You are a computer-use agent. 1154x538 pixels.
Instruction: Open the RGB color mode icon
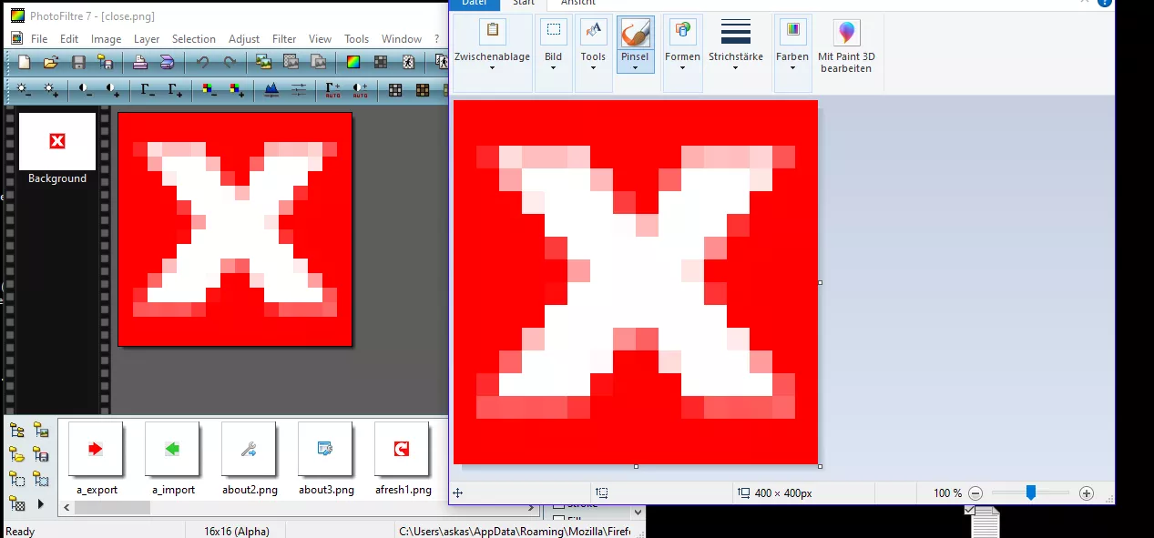pos(352,62)
